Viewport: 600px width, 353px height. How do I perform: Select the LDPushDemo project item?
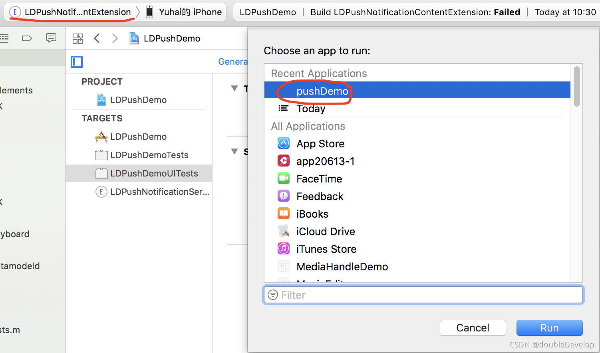[139, 100]
